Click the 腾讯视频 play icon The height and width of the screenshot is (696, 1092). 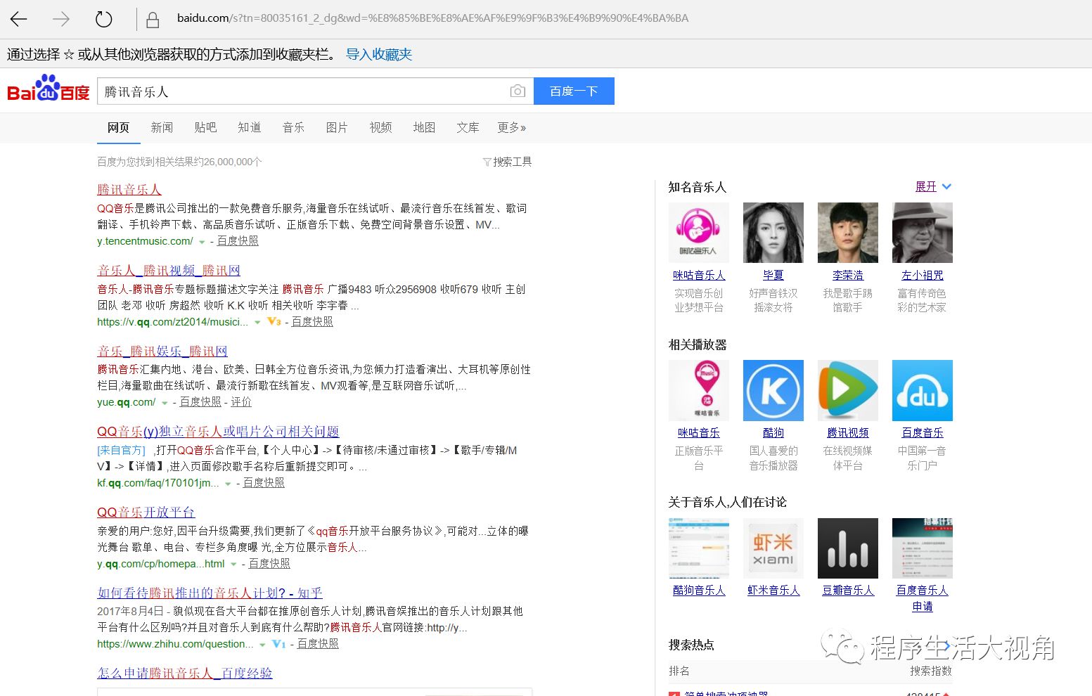point(847,390)
